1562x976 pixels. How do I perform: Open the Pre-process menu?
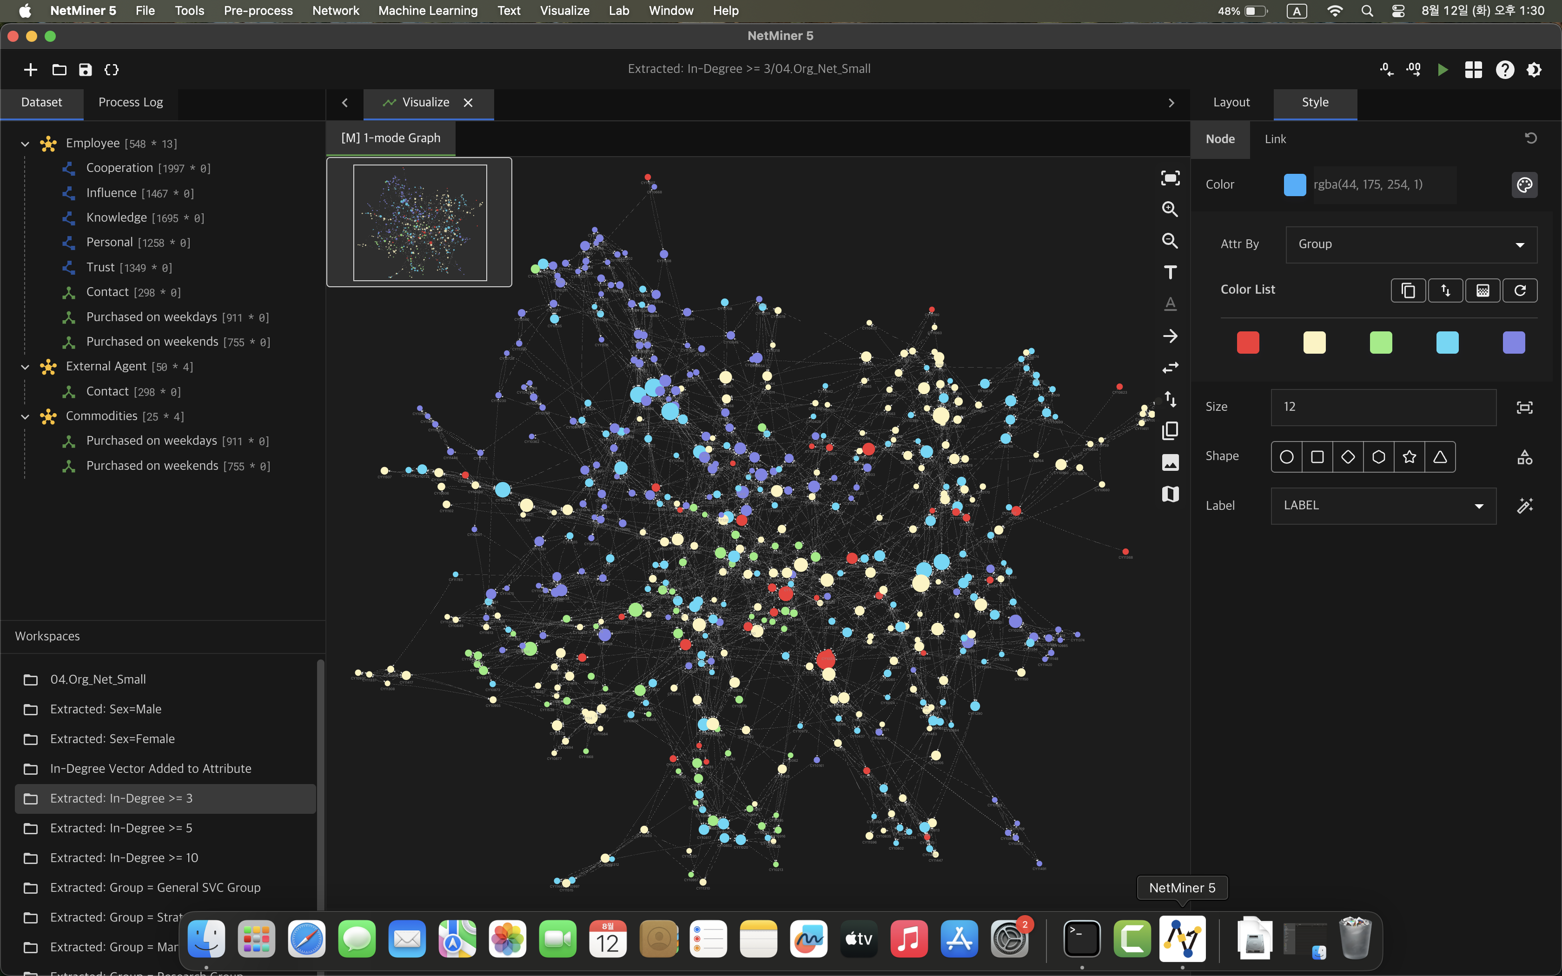tap(258, 11)
